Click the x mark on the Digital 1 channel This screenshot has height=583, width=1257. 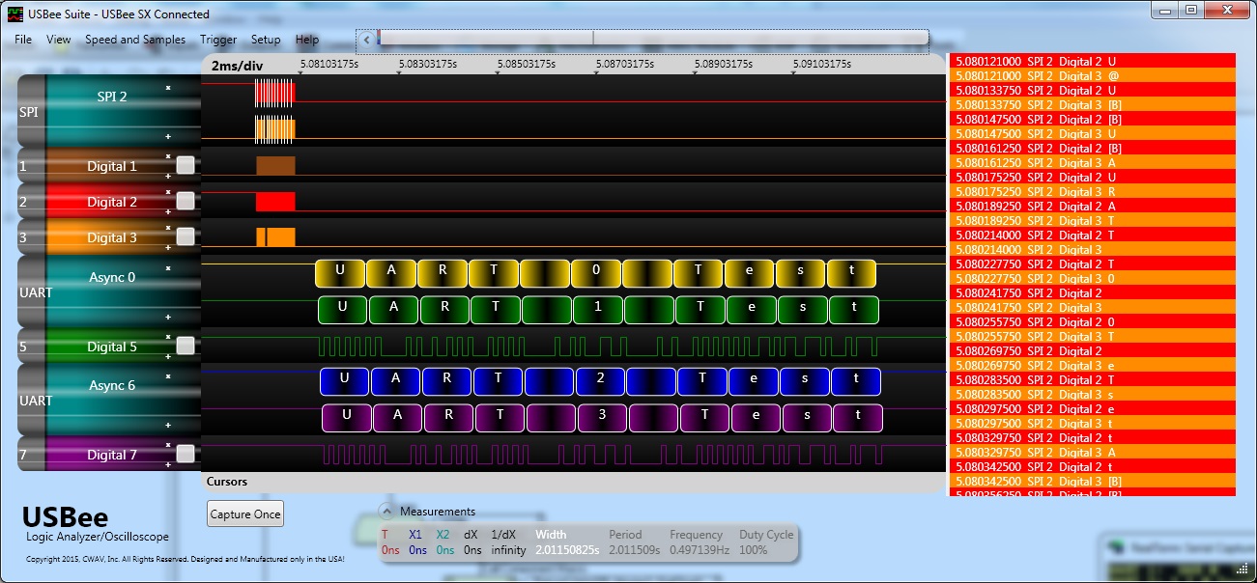point(167,156)
